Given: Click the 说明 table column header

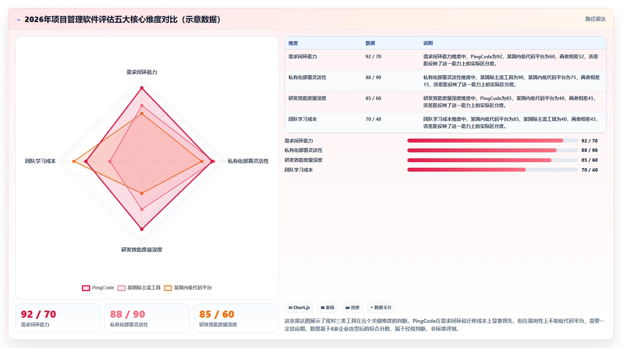Looking at the screenshot, I should 428,43.
